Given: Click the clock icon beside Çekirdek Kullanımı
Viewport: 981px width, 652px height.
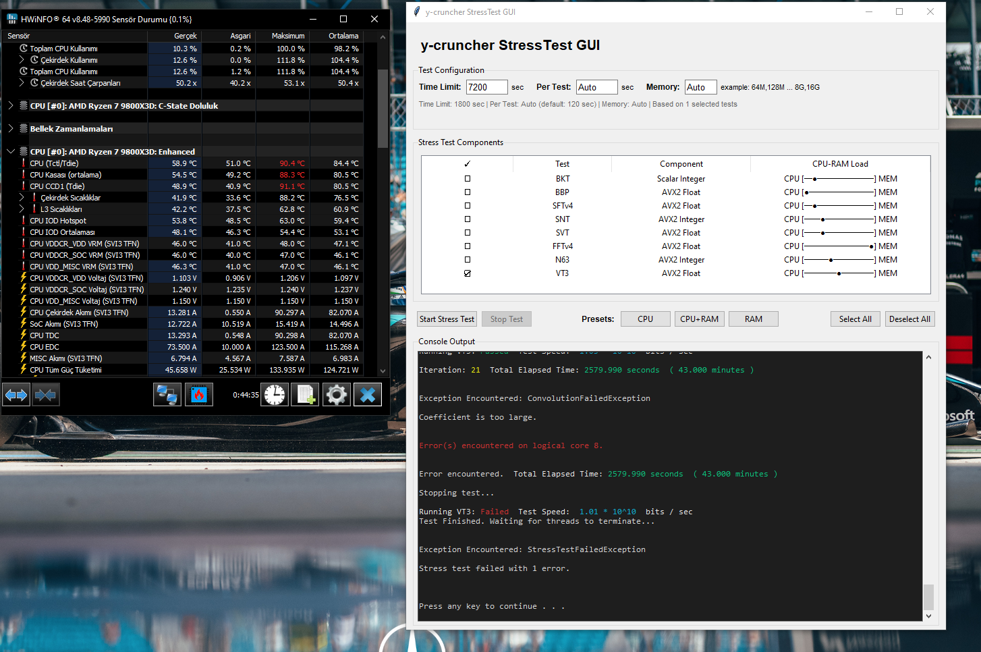Looking at the screenshot, I should (34, 60).
